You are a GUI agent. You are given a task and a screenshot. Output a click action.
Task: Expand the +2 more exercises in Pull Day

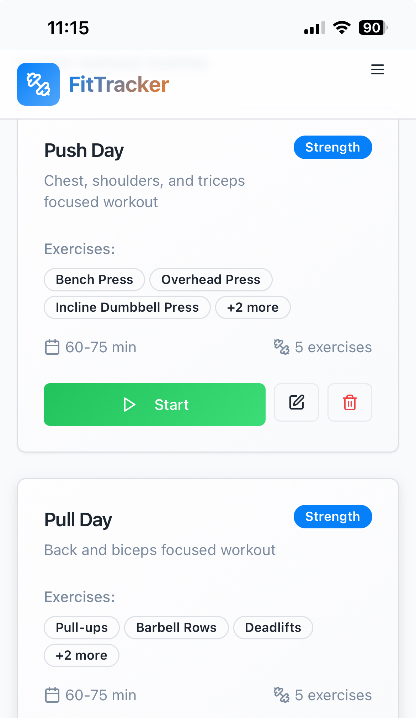[81, 655]
